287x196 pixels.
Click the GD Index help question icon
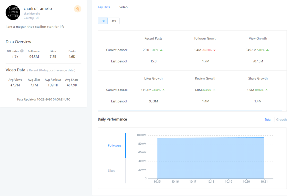pos(22,51)
